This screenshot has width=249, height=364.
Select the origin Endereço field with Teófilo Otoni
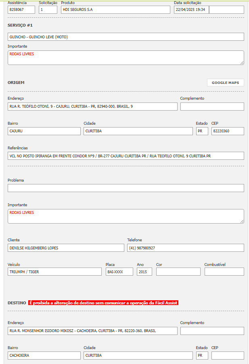click(92, 107)
